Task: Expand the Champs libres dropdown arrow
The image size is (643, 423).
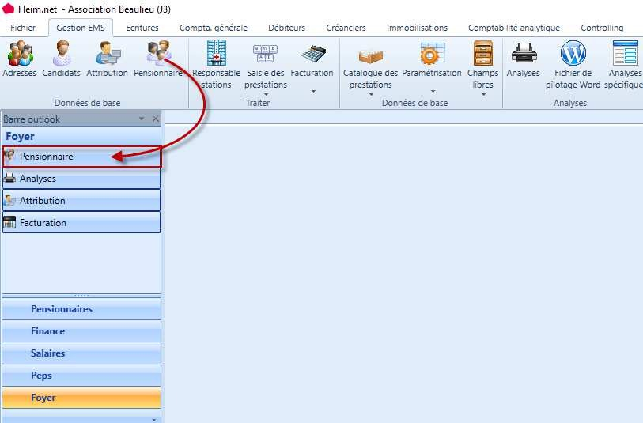Action: coord(483,94)
